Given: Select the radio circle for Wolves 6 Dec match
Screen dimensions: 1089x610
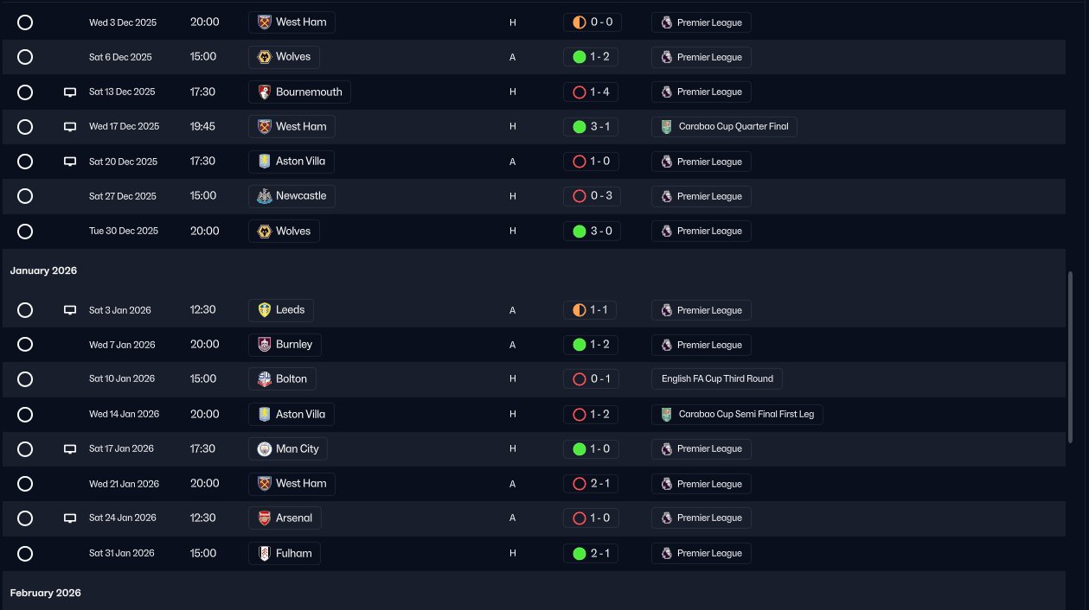Looking at the screenshot, I should tap(25, 57).
